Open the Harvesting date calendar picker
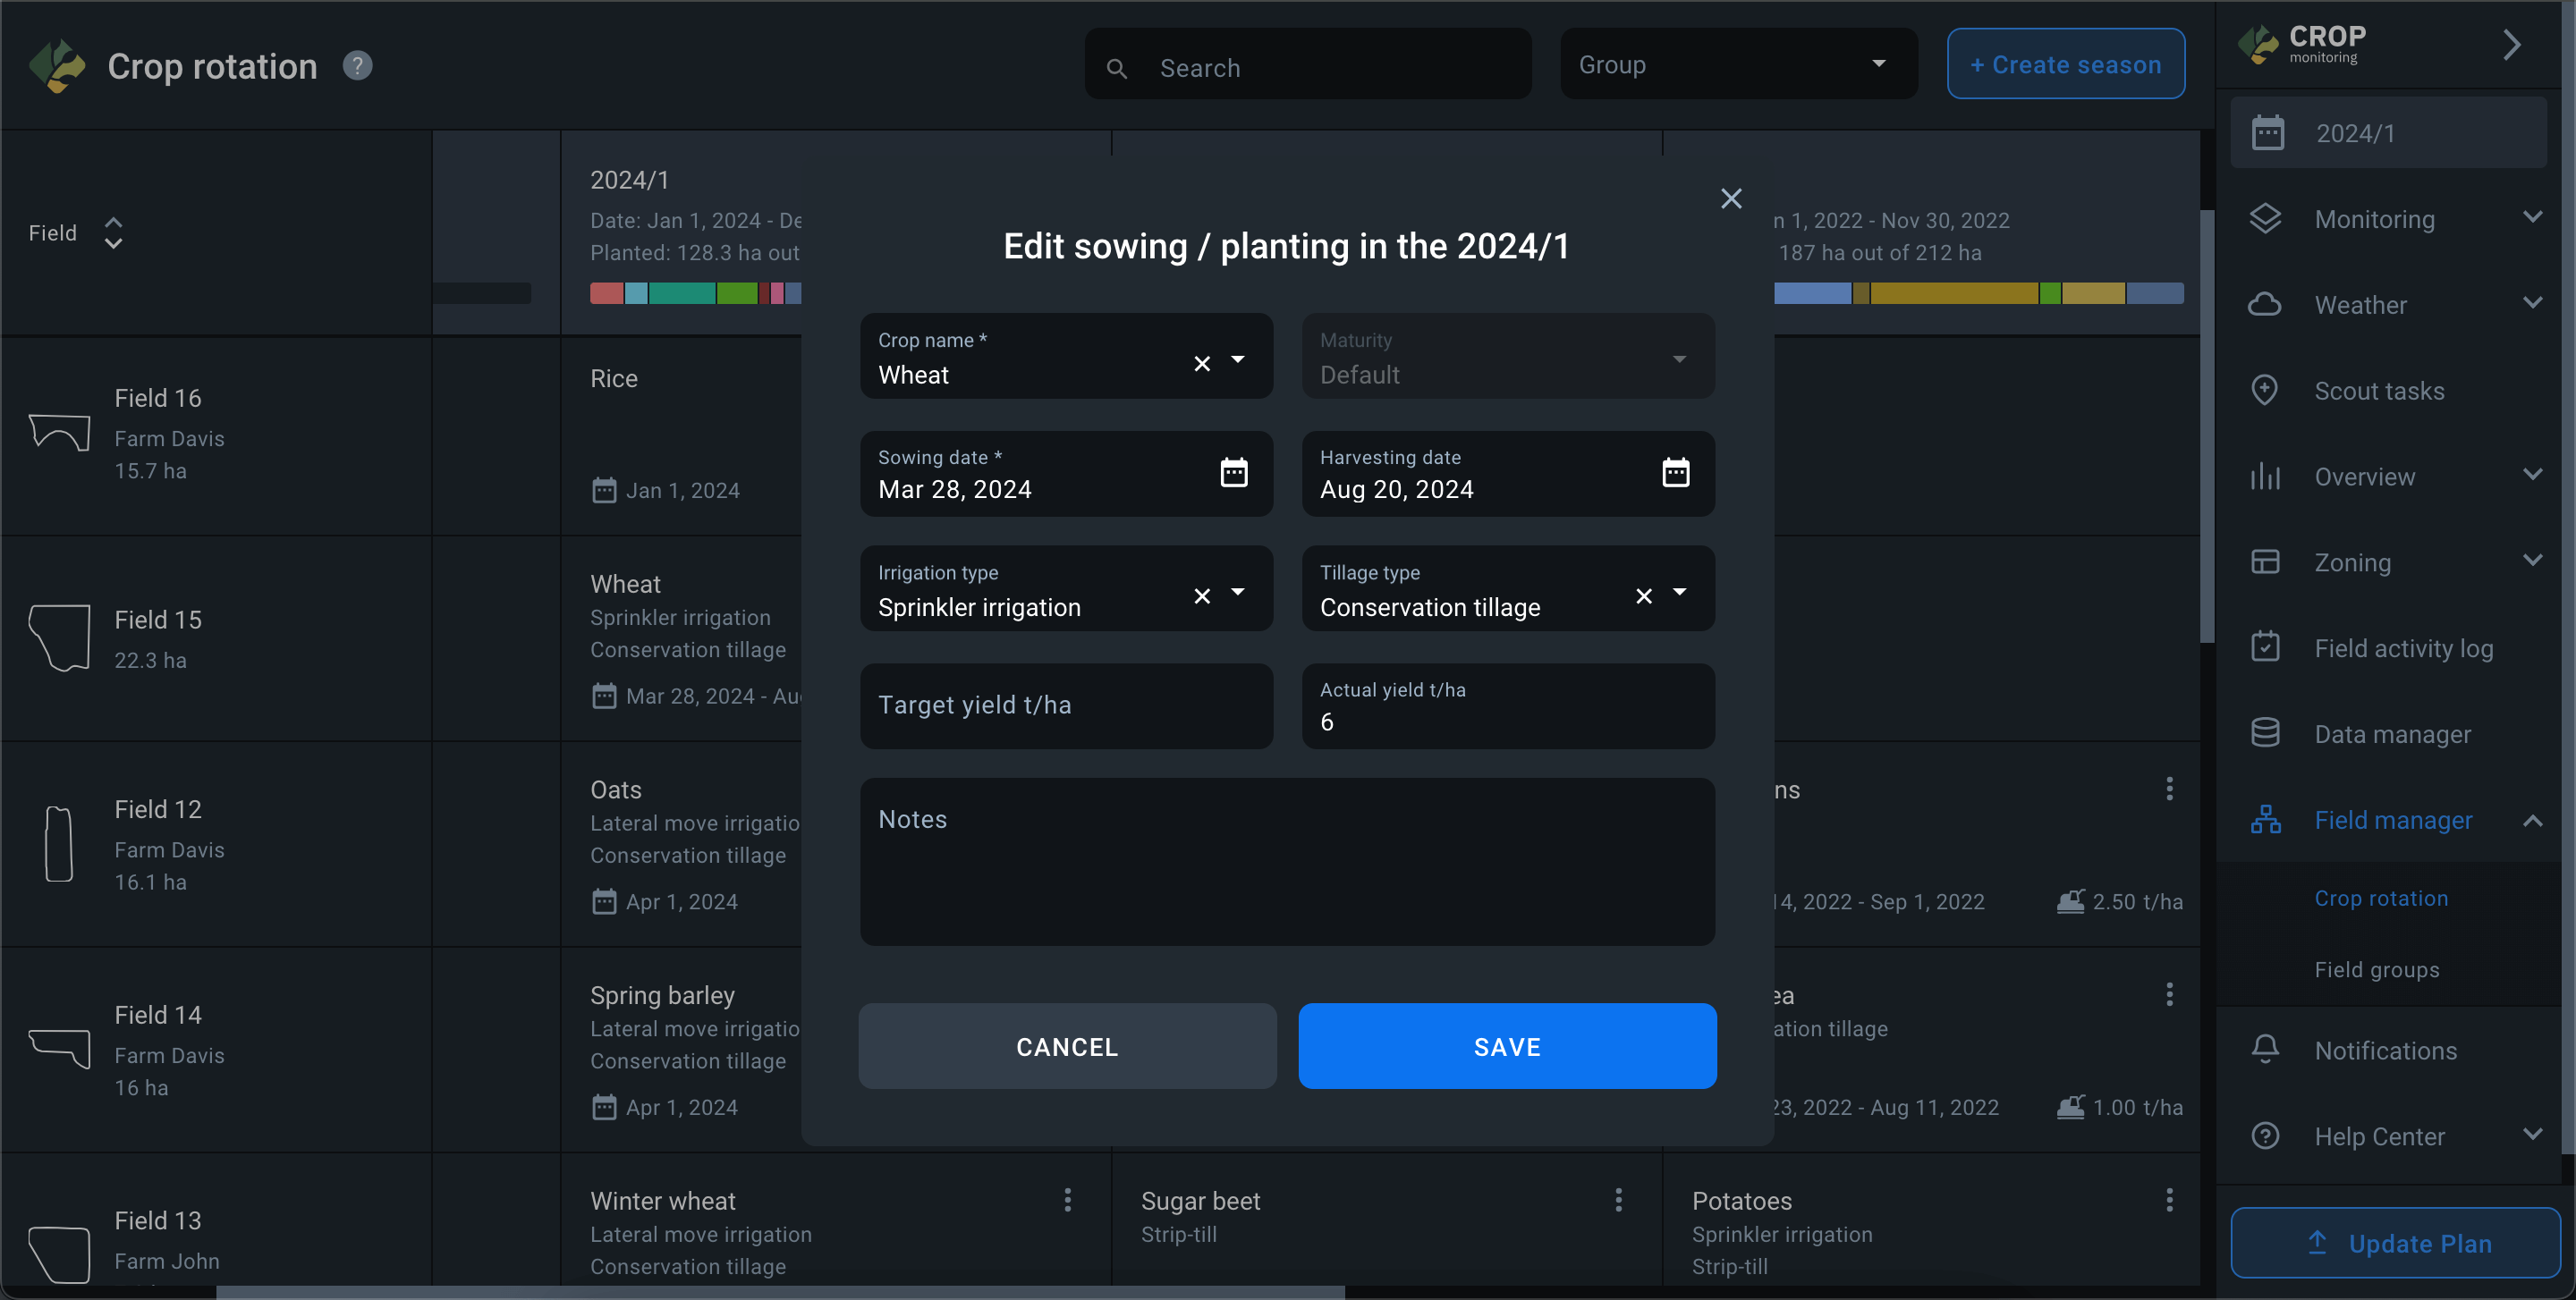2576x1300 pixels. pyautogui.click(x=1675, y=473)
